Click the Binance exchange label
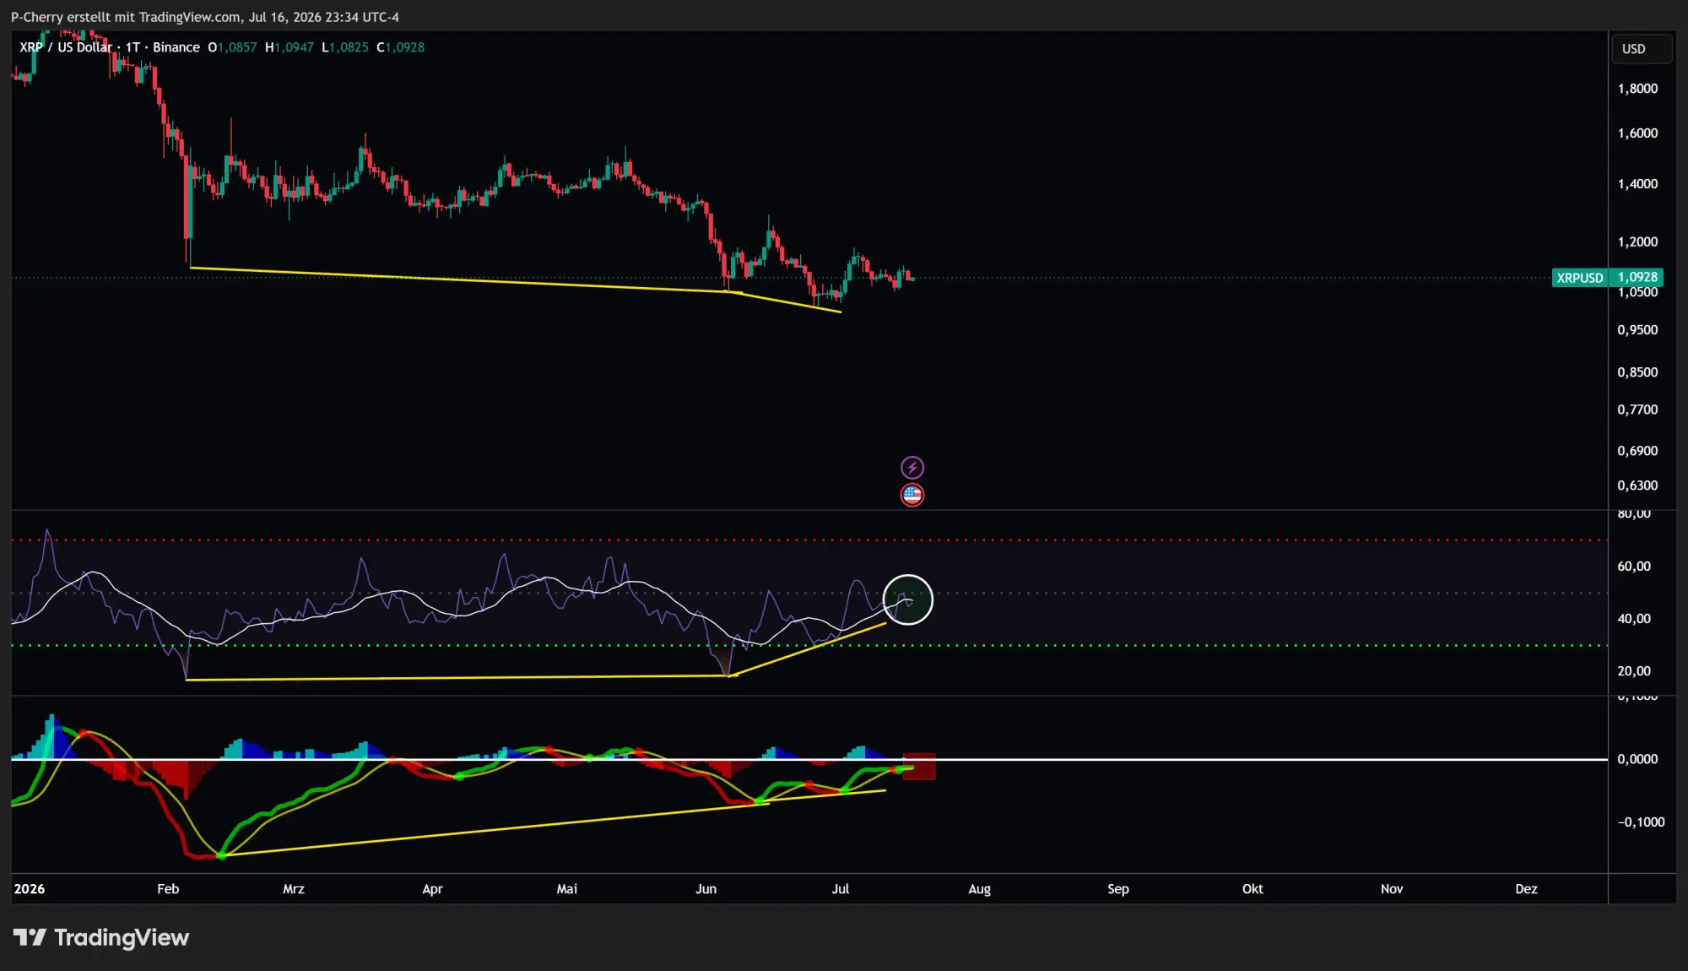Image resolution: width=1688 pixels, height=971 pixels. [x=176, y=47]
